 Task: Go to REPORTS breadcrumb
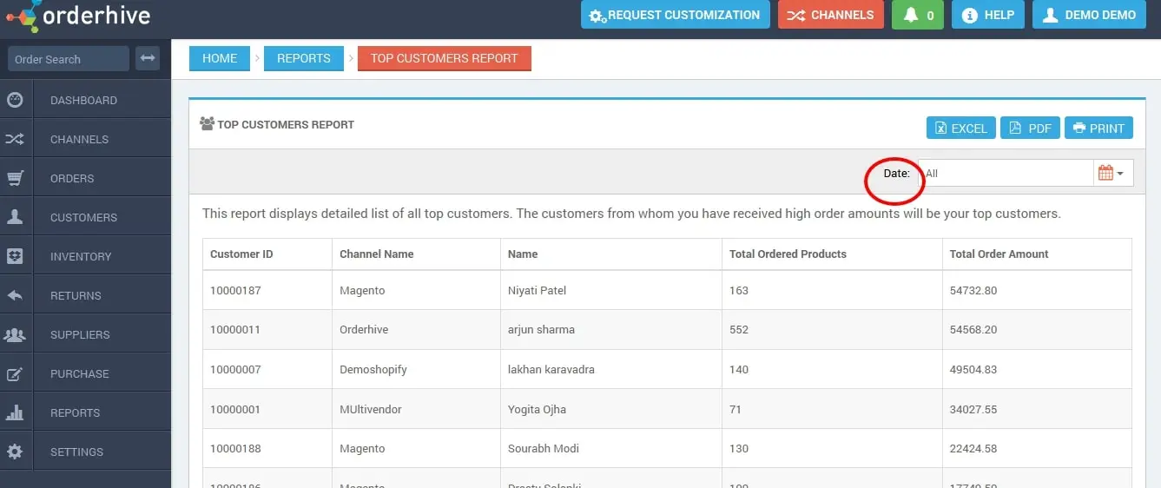point(304,58)
